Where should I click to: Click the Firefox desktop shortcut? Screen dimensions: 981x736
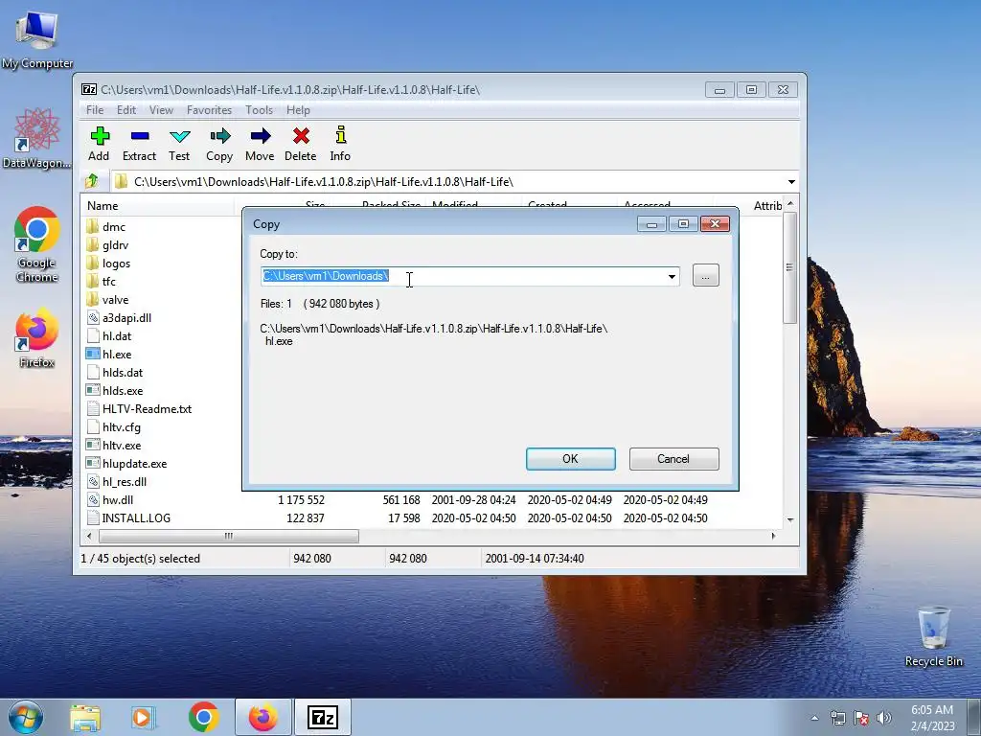pyautogui.click(x=36, y=338)
